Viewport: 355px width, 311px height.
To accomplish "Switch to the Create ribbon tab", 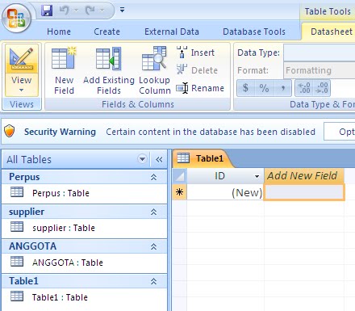I will click(x=106, y=32).
